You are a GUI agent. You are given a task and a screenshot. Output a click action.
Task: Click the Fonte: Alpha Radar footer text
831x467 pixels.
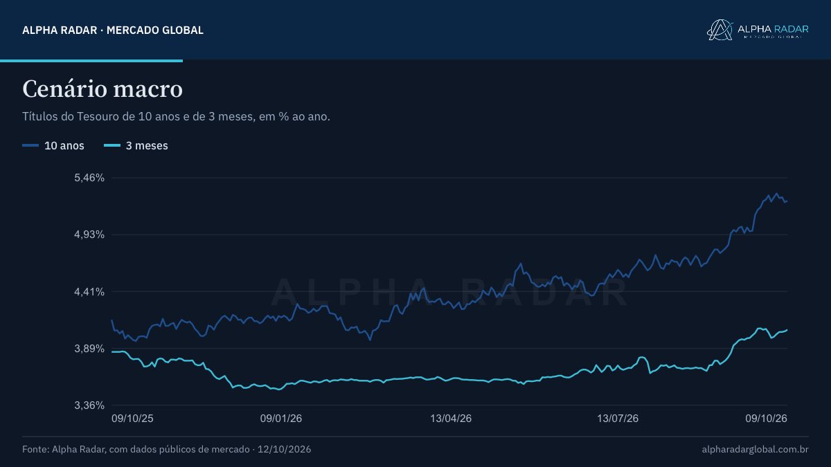[167, 450]
